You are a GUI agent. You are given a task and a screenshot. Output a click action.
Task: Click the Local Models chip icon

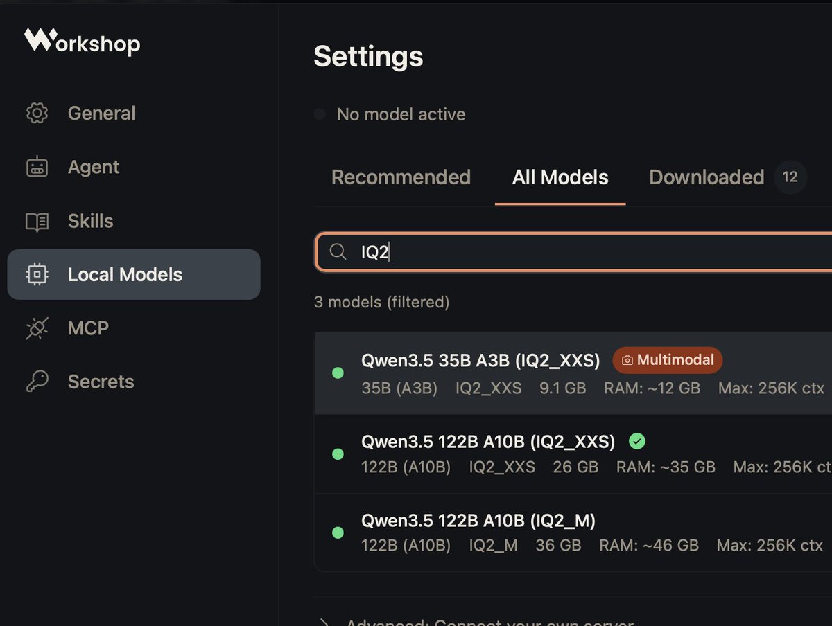pyautogui.click(x=37, y=274)
